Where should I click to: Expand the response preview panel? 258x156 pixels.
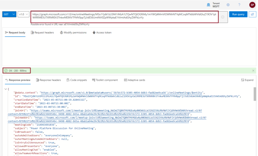click(247, 80)
